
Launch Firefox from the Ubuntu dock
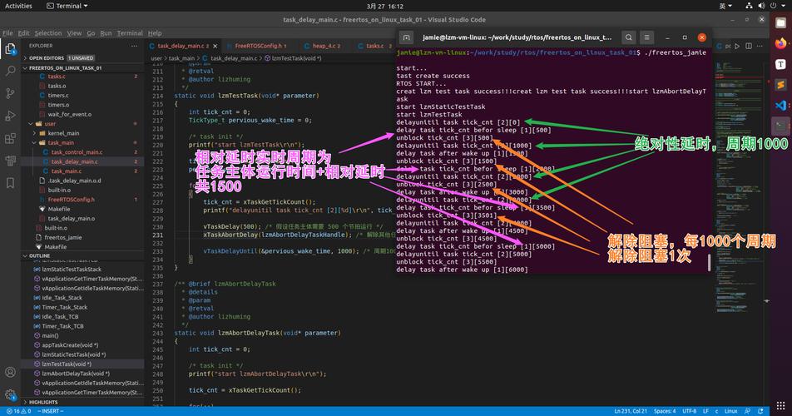(781, 43)
